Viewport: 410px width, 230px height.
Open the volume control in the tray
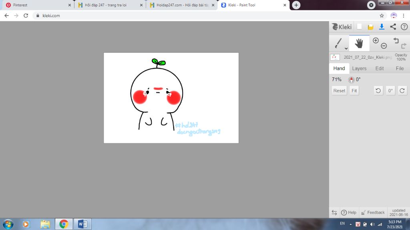pyautogui.click(x=372, y=224)
